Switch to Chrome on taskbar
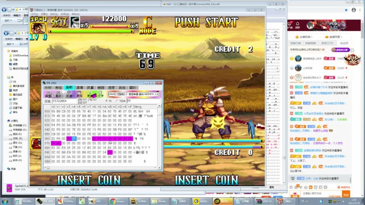Viewport: 365px width, 205px height. 118,201
